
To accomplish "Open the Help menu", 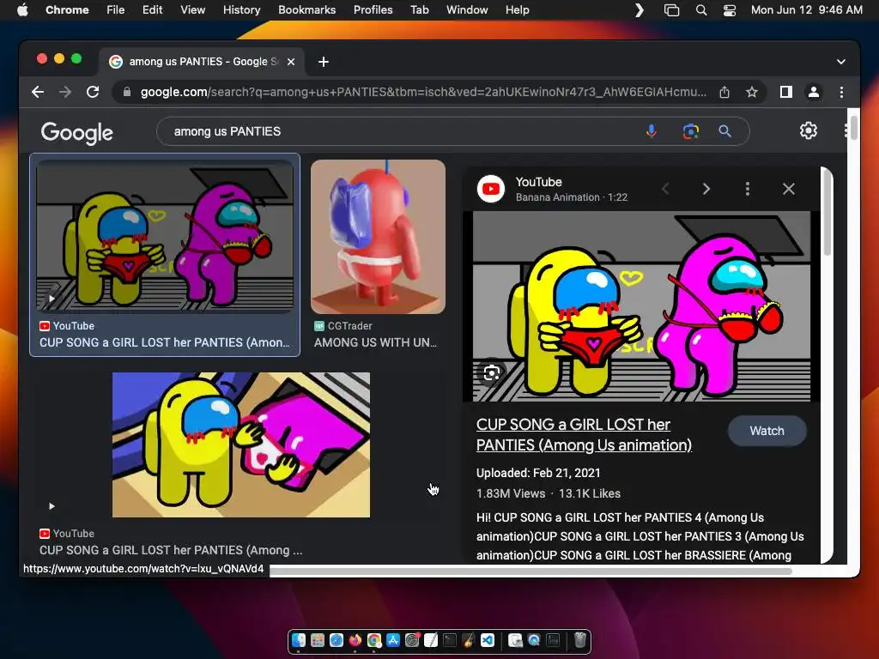I will coord(517,9).
